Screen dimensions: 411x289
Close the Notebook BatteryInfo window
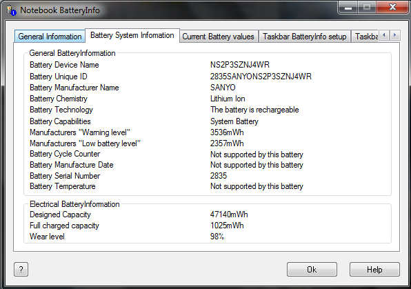[392, 7]
